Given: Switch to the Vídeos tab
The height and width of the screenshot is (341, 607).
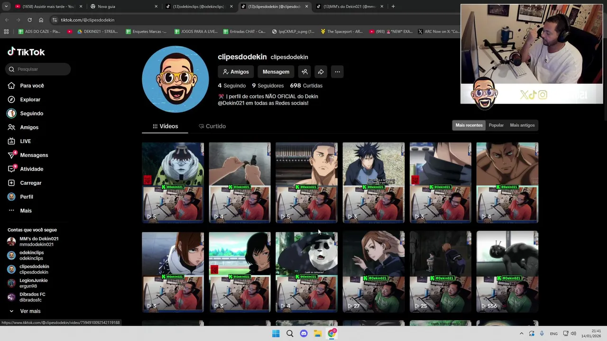Looking at the screenshot, I should pos(165,126).
